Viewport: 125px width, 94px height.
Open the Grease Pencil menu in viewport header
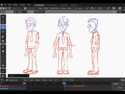(x=55, y=8)
